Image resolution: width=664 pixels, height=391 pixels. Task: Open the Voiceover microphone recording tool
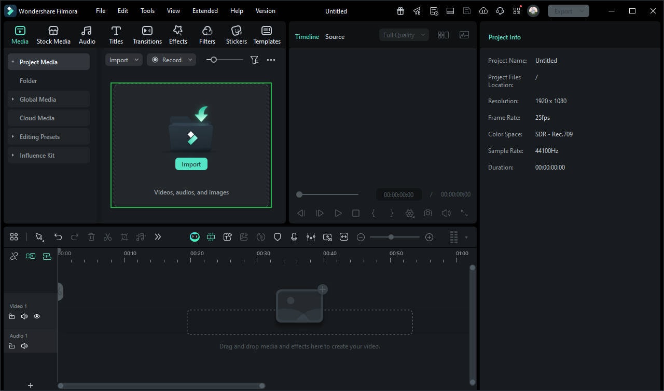click(294, 237)
